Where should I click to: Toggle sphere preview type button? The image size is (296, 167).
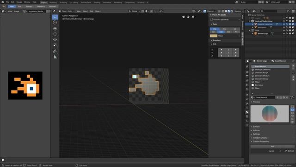pos(292,110)
